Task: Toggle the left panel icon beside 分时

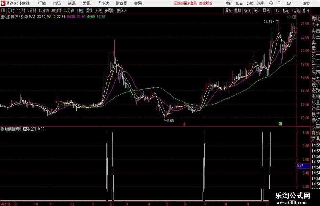Action: pos(3,10)
